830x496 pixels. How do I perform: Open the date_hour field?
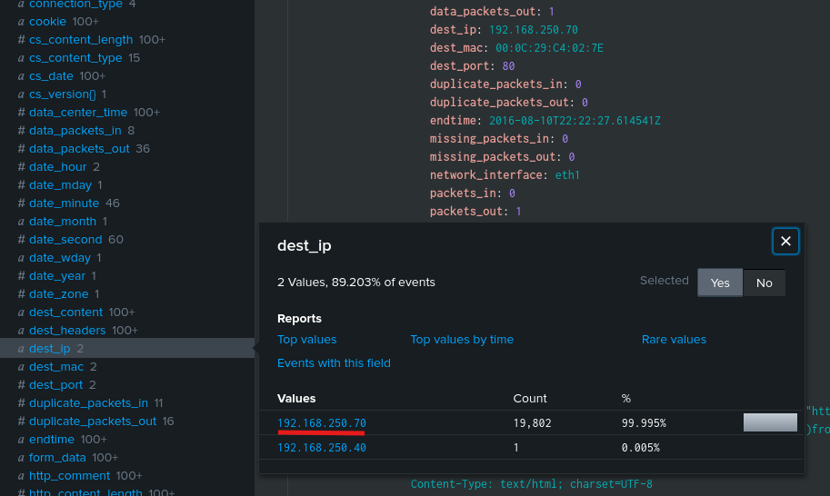pos(57,167)
